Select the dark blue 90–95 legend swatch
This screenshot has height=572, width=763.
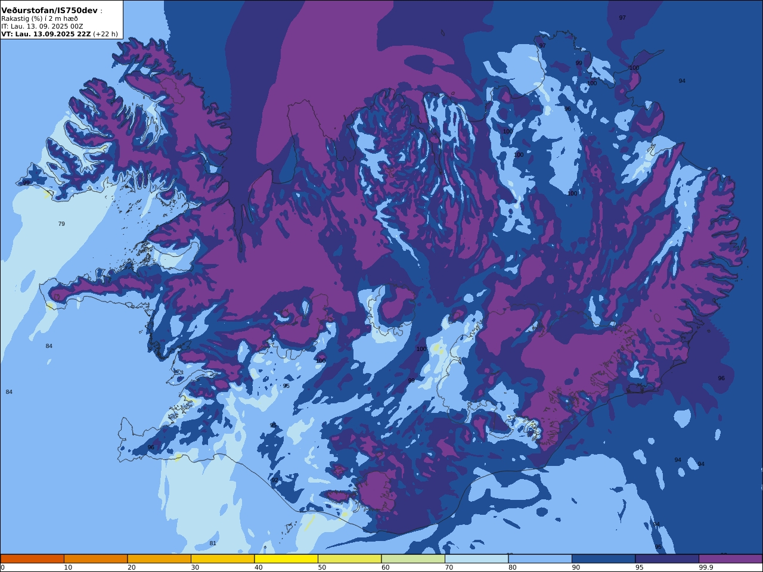(x=603, y=559)
